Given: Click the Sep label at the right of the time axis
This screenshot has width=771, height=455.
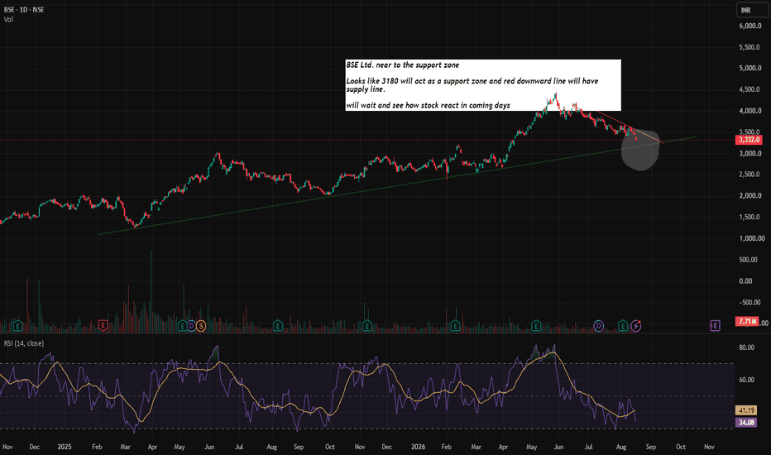Looking at the screenshot, I should [650, 447].
